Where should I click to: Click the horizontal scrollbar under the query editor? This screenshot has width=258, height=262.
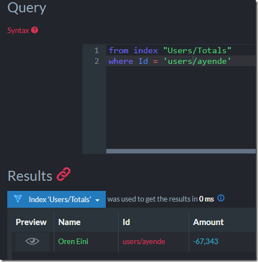click(181, 151)
